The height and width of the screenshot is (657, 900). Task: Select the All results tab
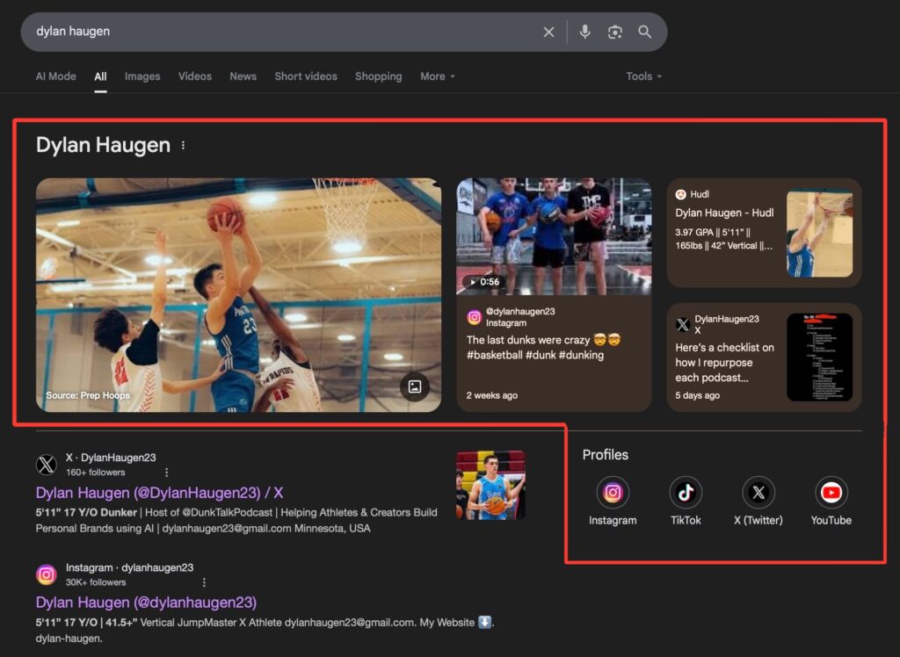click(x=100, y=76)
